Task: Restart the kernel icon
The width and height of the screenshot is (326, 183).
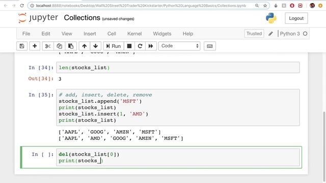Action: (140, 46)
